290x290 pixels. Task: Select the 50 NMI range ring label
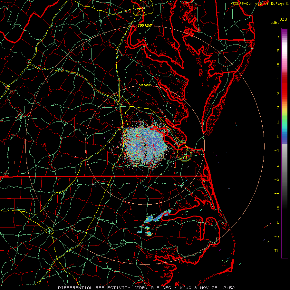click(145, 85)
